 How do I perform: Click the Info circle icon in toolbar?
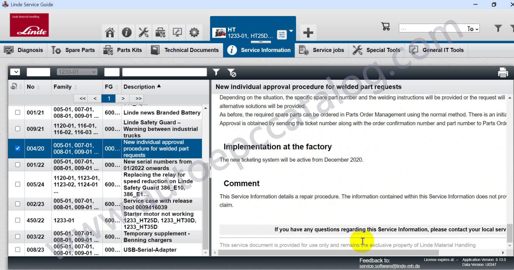pos(127,32)
